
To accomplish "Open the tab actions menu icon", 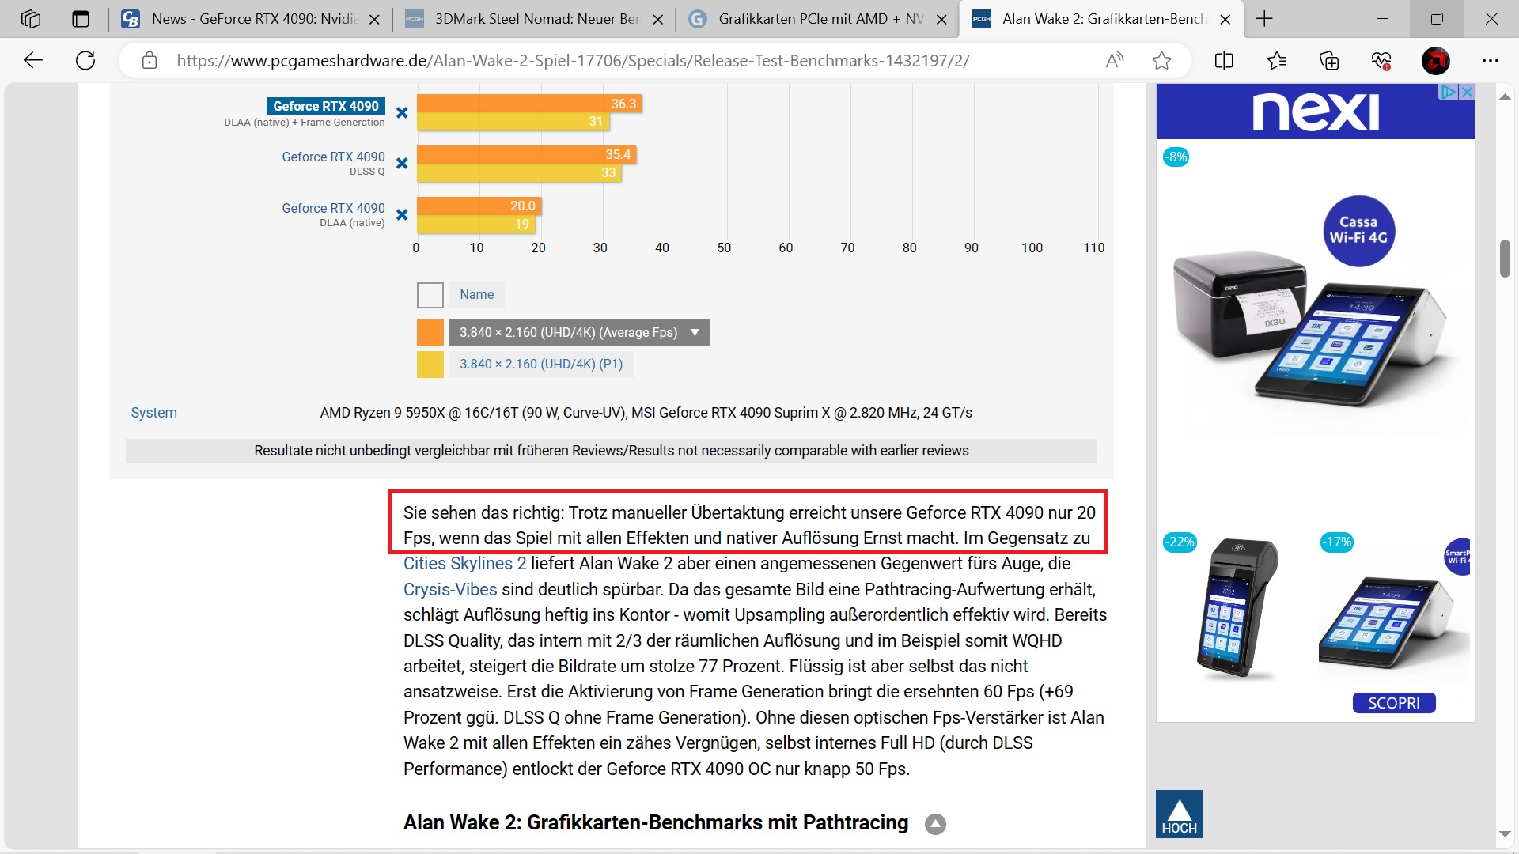I will click(81, 19).
